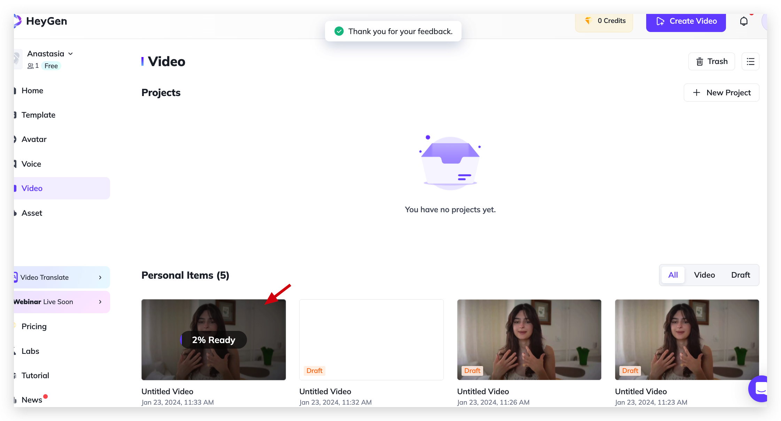The image size is (781, 421).
Task: Open the Webinar Live Soon chevron
Action: (100, 302)
